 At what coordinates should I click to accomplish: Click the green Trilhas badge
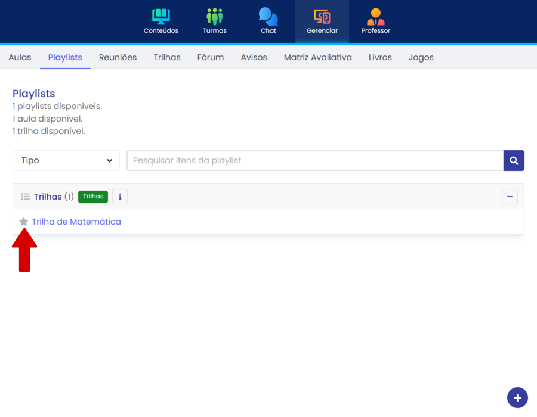[x=93, y=197]
